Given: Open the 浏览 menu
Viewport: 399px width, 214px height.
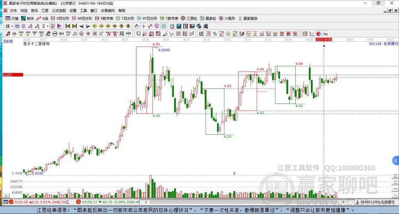Looking at the screenshot, I should click(24, 11).
